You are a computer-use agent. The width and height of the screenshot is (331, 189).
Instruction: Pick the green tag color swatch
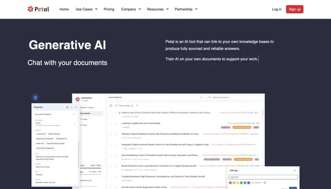click(x=241, y=183)
